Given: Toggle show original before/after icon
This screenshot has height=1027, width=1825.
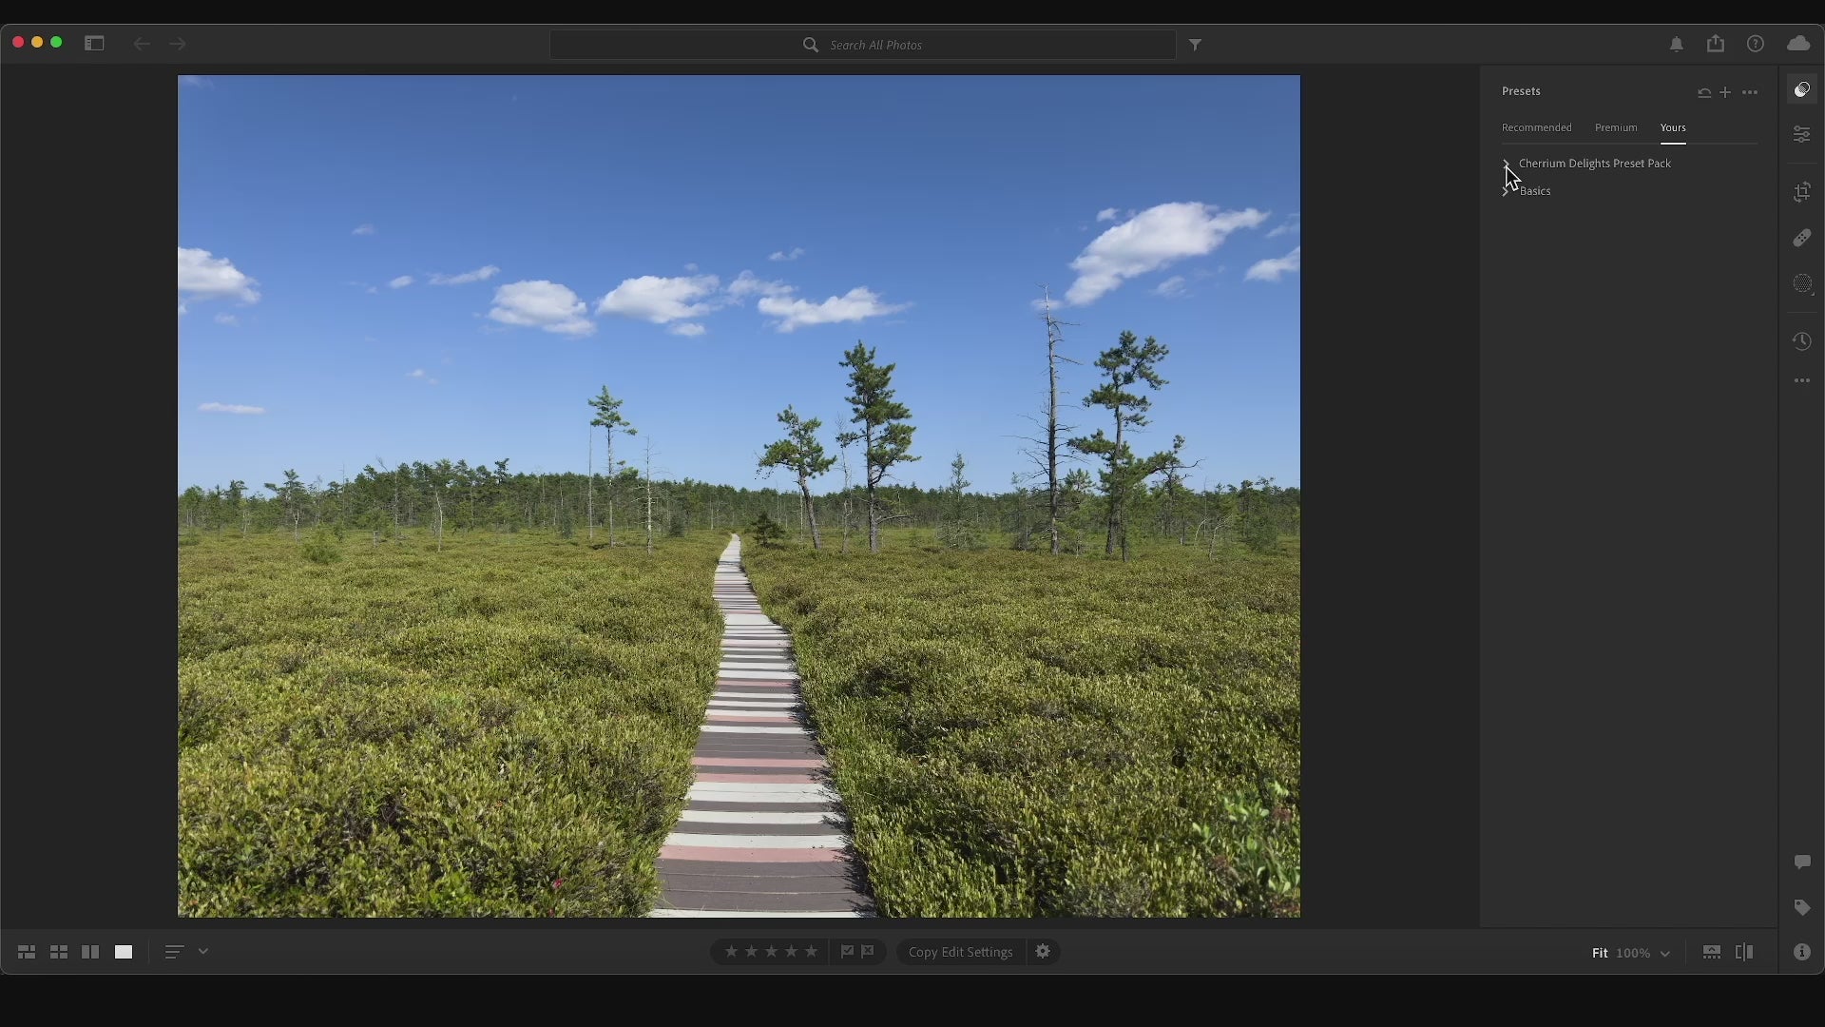Looking at the screenshot, I should click(x=1744, y=952).
